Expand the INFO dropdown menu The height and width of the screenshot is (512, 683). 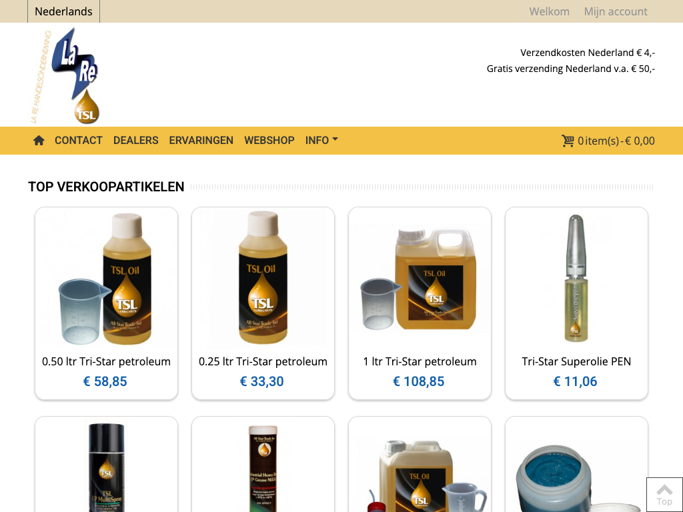point(321,140)
